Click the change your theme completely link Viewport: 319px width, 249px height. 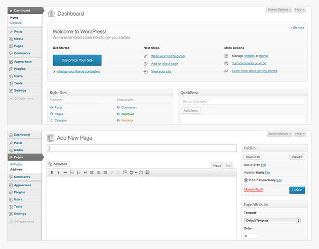pyautogui.click(x=78, y=71)
